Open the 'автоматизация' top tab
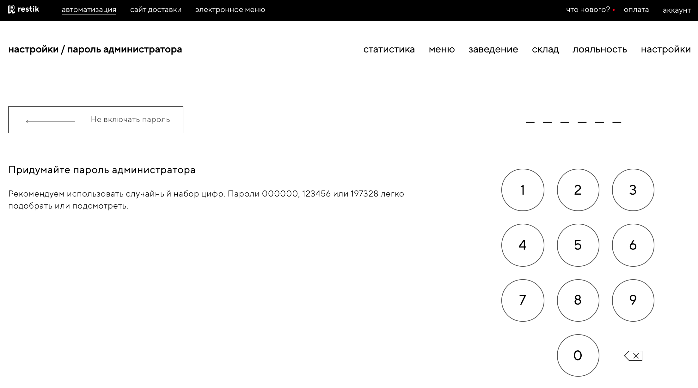This screenshot has height=388, width=698. coord(89,10)
